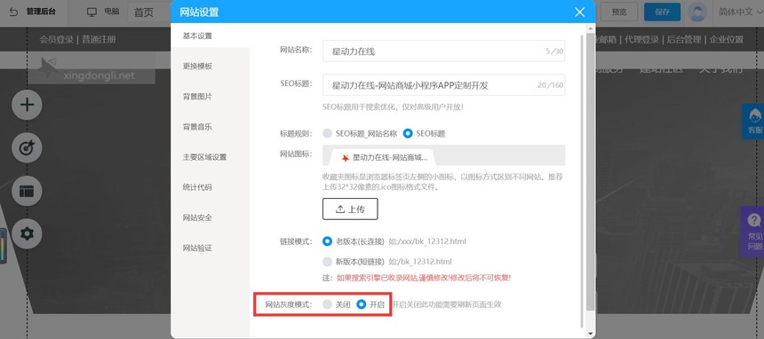
Task: Click the gear settings icon in left sidebar
Action: click(x=27, y=233)
